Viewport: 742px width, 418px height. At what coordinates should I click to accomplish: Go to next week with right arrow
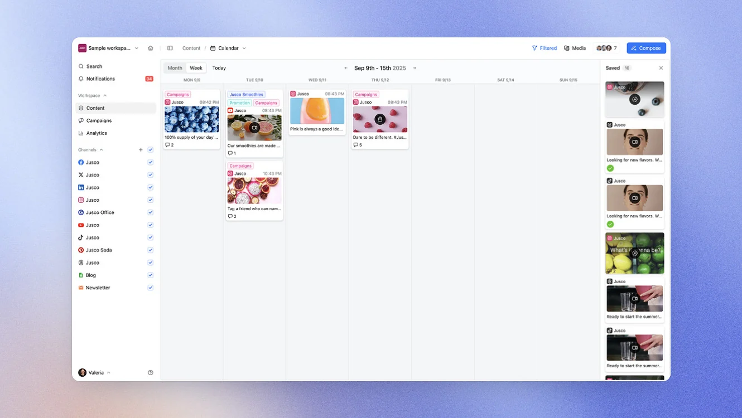point(415,68)
